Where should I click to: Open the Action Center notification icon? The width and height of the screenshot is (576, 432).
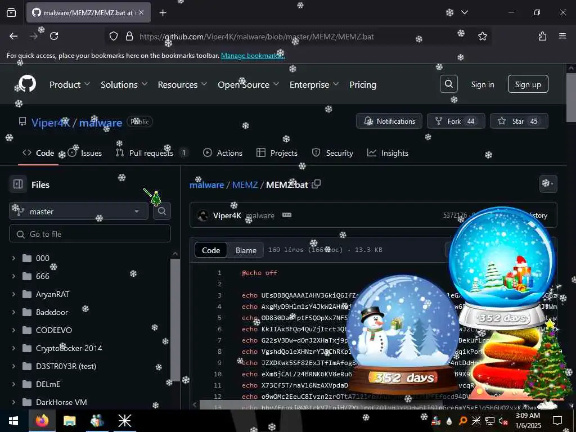[x=557, y=421]
